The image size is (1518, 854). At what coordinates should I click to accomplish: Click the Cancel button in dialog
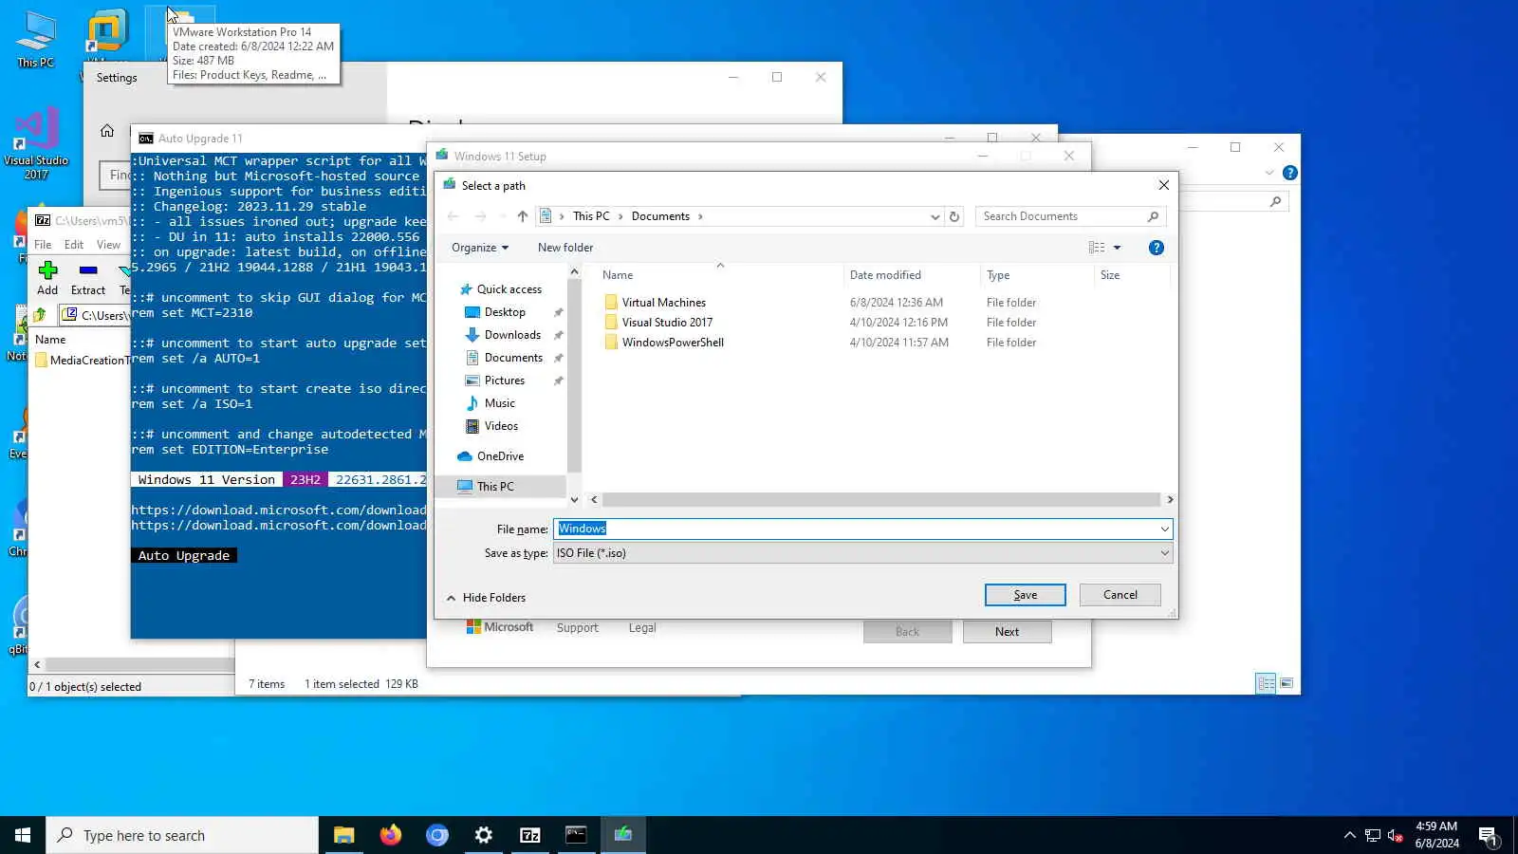pos(1120,595)
